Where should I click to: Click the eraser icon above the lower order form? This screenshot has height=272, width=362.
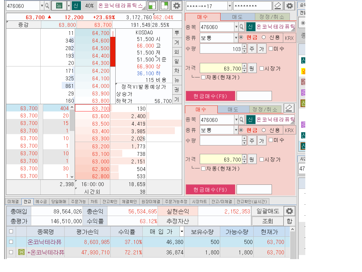tap(289, 108)
